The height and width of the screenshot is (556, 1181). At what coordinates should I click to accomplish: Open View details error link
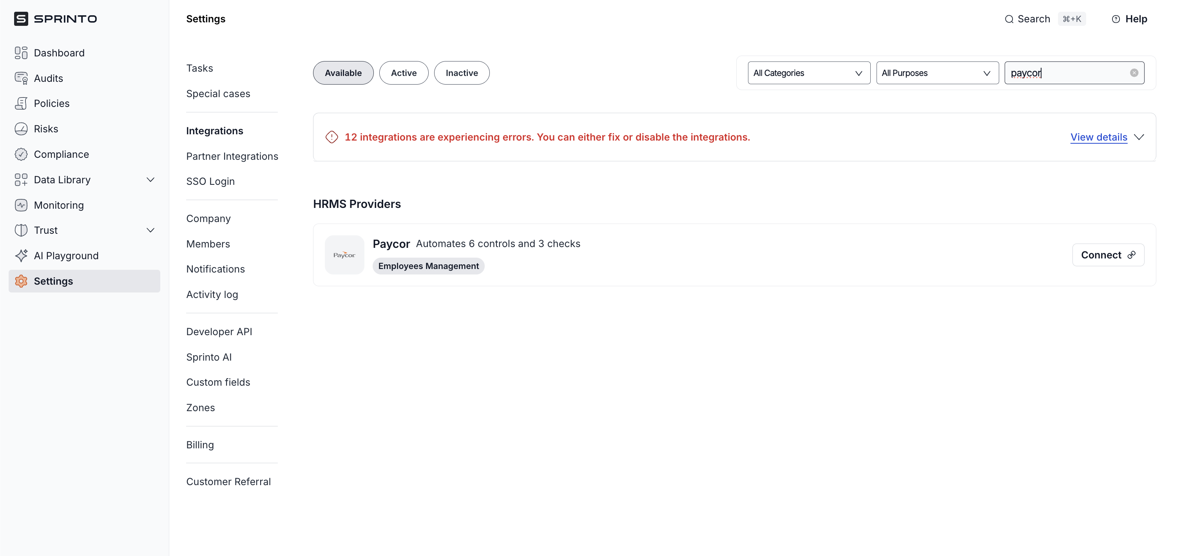point(1098,137)
